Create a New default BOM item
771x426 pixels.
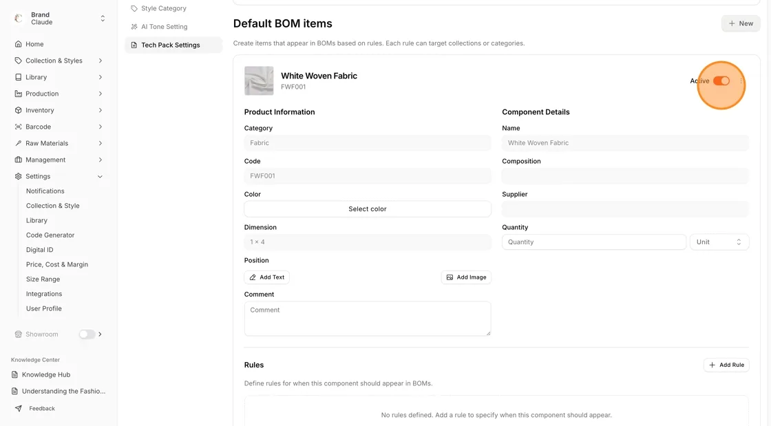click(x=741, y=23)
